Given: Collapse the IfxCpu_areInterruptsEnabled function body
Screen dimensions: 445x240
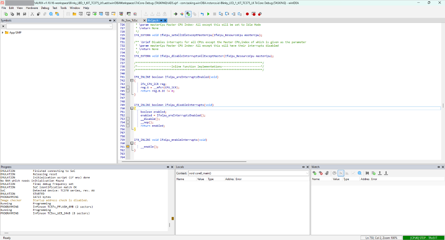Looking at the screenshot, I should 132,80.
